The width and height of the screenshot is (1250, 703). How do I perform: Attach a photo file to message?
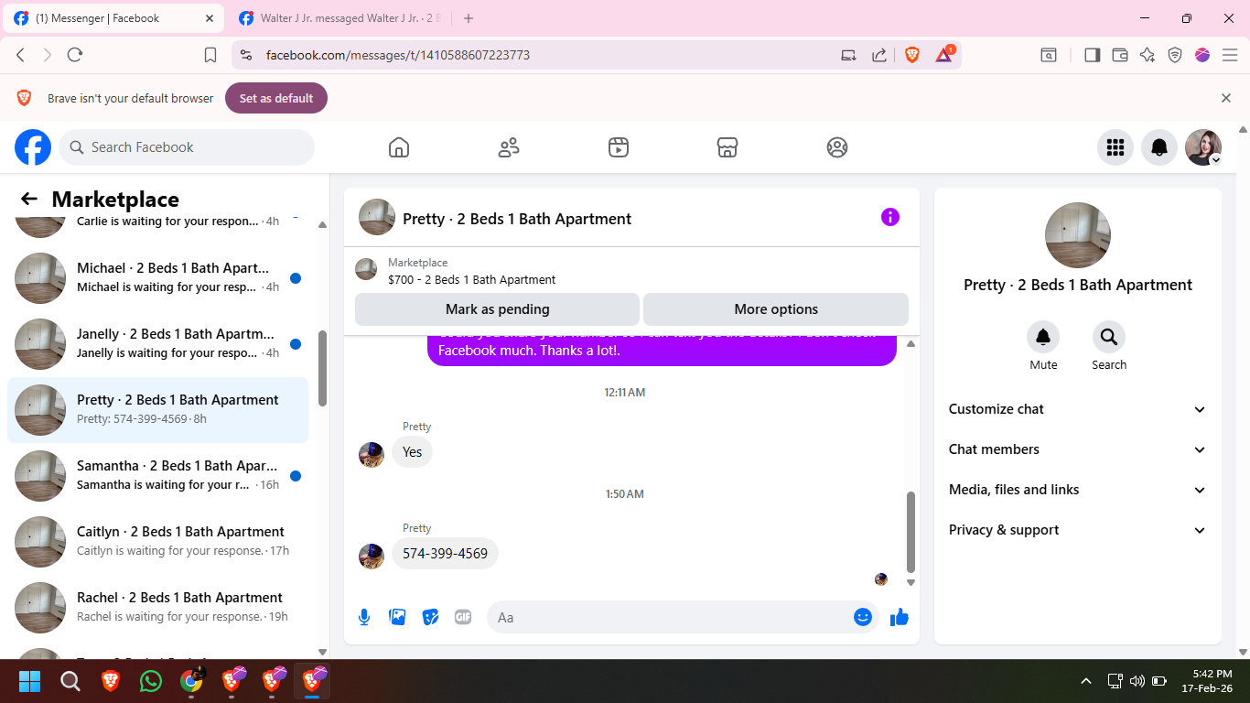click(x=397, y=617)
